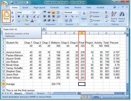Open the Insert ribbon tab
Screen dimensions: 131x101
click(25, 8)
